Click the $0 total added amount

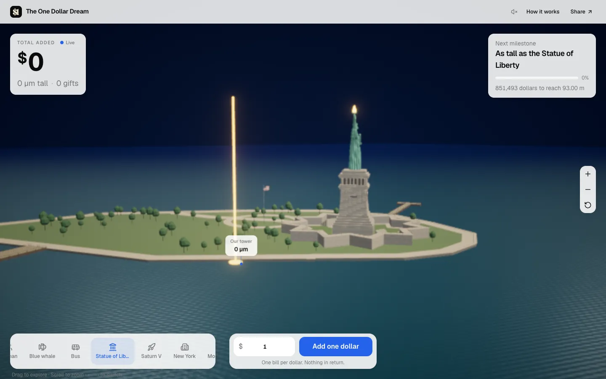[x=31, y=62]
